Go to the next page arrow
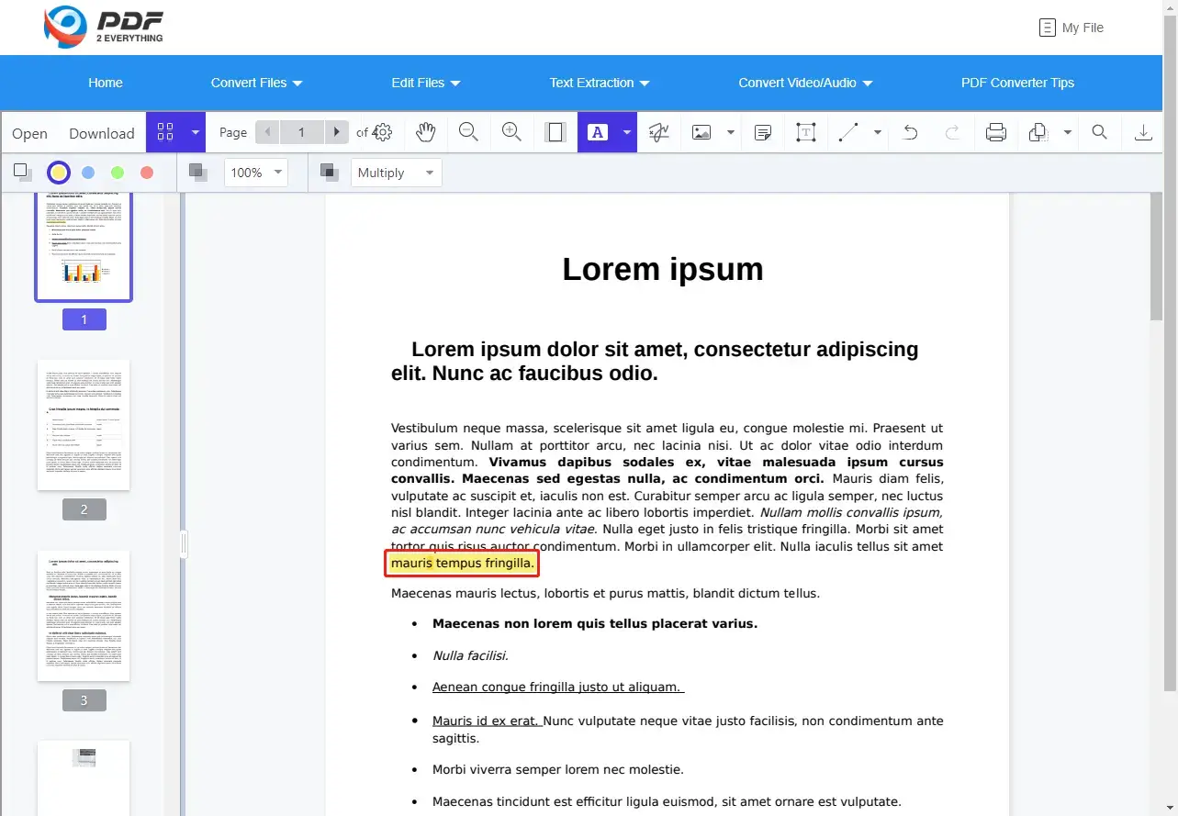This screenshot has height=816, width=1178. pos(337,132)
